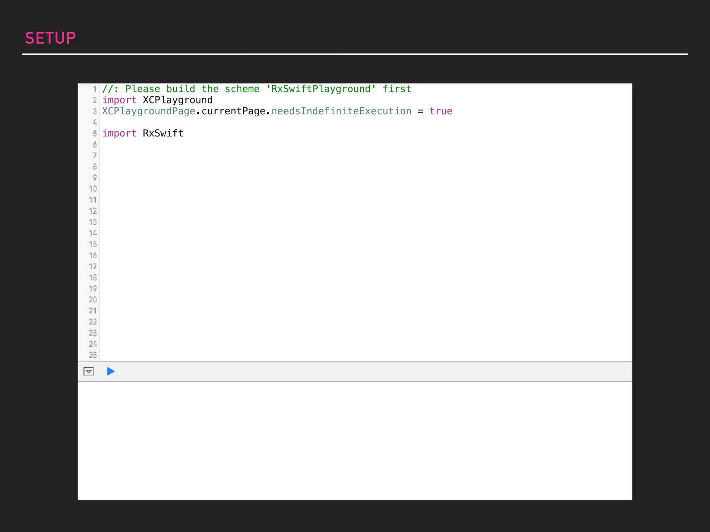Click currentPage on line 3
The width and height of the screenshot is (710, 532).
(233, 111)
